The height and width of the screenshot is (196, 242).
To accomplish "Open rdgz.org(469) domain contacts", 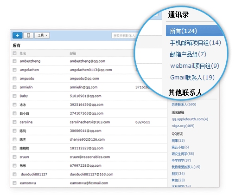I will pos(183,126).
